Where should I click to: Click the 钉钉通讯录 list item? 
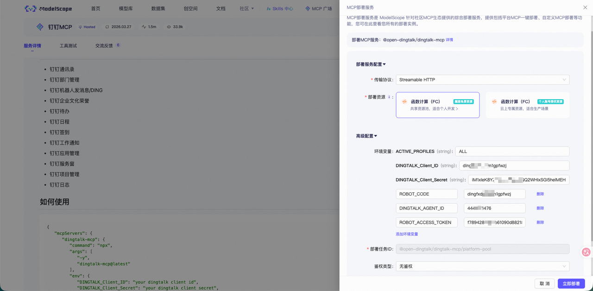[62, 69]
